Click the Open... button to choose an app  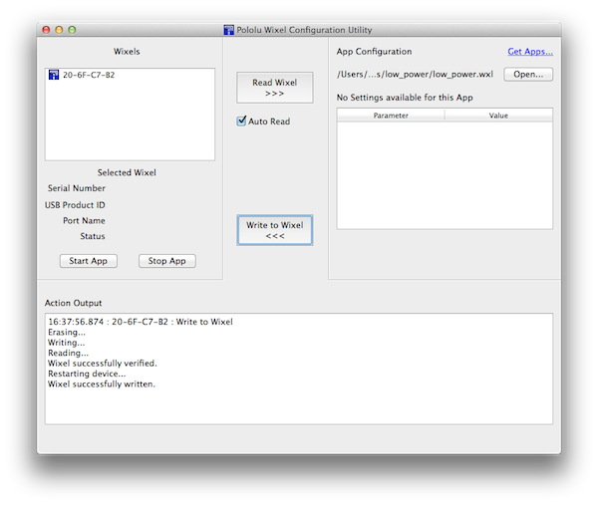(x=528, y=75)
